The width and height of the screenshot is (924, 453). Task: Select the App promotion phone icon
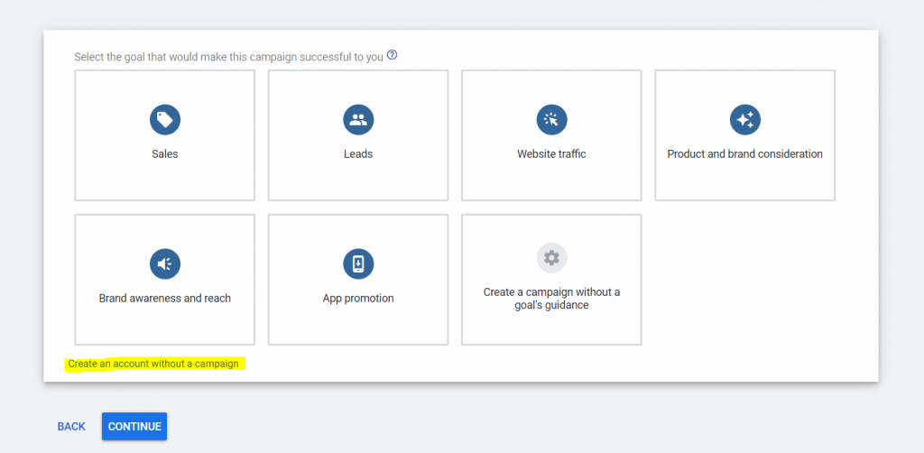tap(358, 263)
